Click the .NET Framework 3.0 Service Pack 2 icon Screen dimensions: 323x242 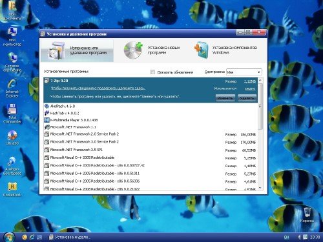(x=47, y=142)
